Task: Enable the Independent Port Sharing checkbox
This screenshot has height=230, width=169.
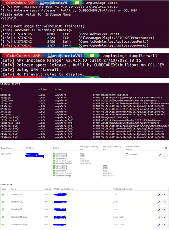Action: point(127,154)
